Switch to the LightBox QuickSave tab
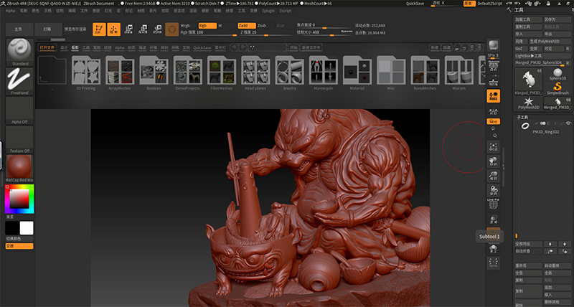 (x=202, y=47)
